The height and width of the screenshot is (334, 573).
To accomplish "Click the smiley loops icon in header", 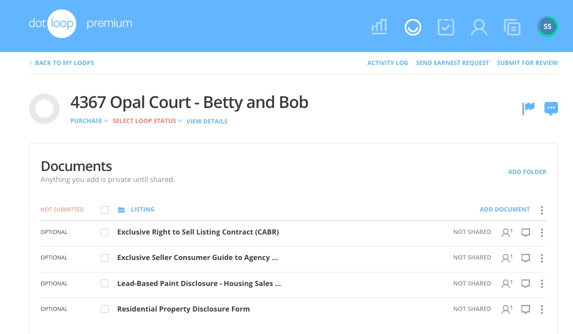I will point(413,27).
